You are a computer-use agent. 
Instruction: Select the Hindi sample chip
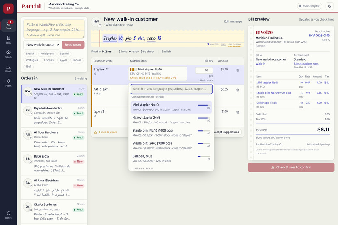point(29,67)
